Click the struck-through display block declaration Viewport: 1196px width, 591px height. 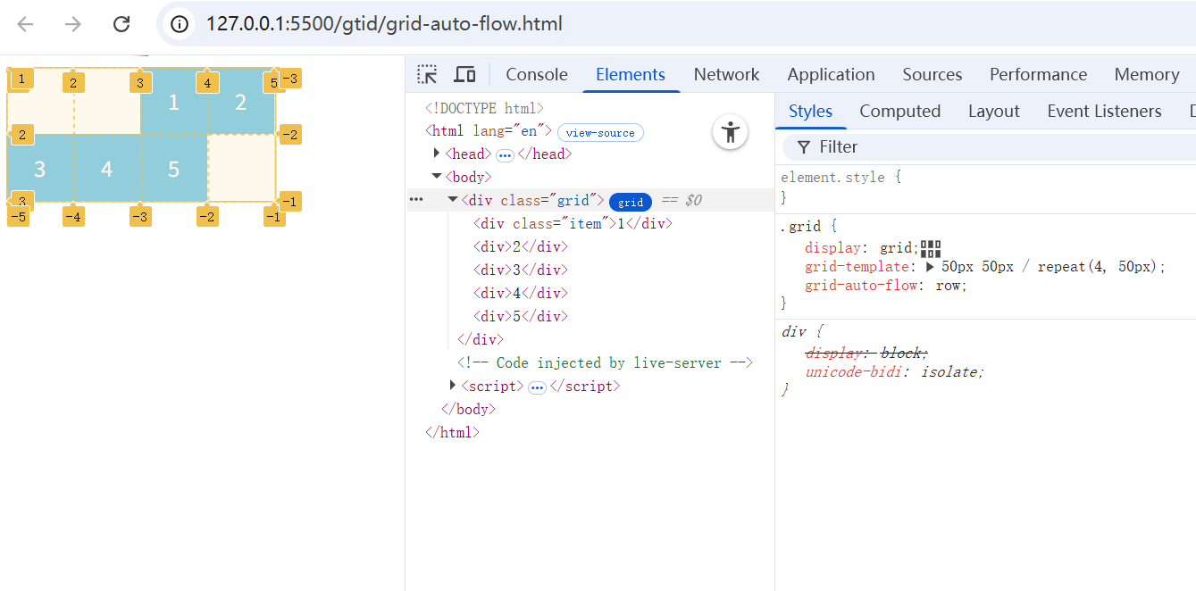(x=866, y=354)
